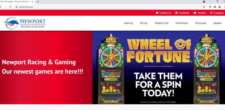Image resolution: width=225 pixels, height=110 pixels.
Task: Visit the Facebook page link
Action: click(x=182, y=13)
